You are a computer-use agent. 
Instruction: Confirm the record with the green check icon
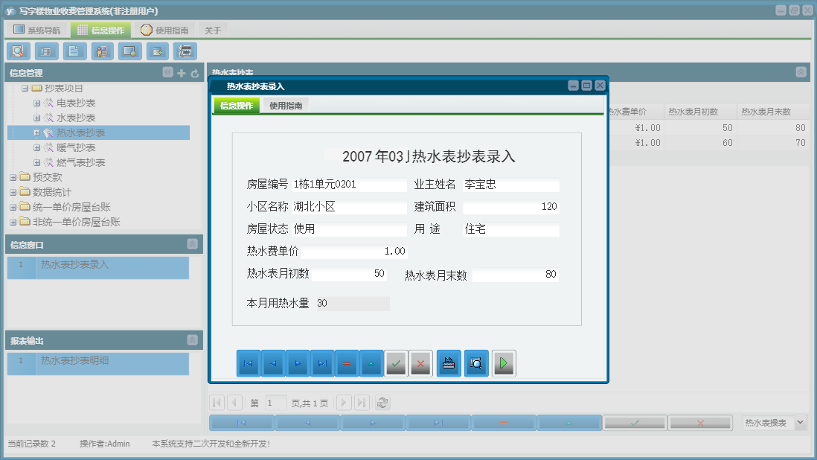396,363
